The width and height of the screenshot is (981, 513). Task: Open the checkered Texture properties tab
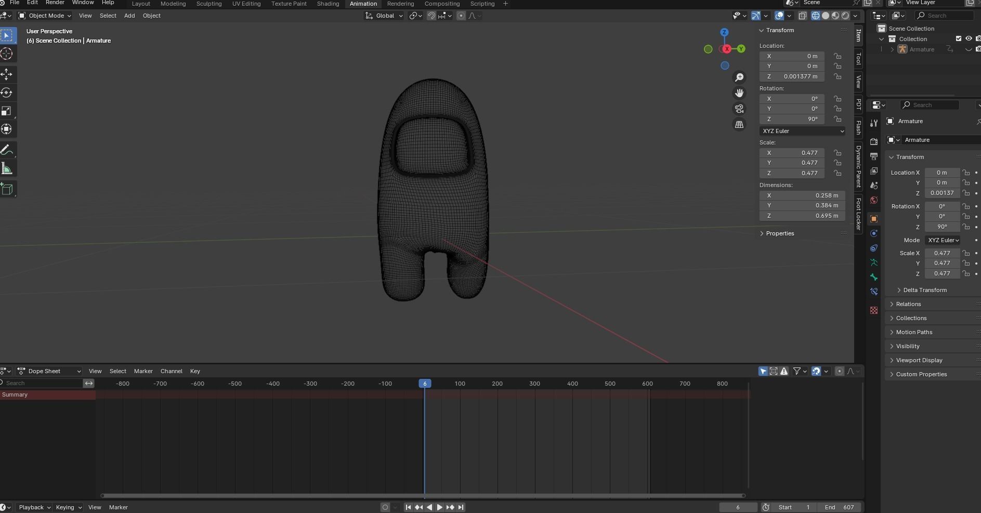click(874, 310)
